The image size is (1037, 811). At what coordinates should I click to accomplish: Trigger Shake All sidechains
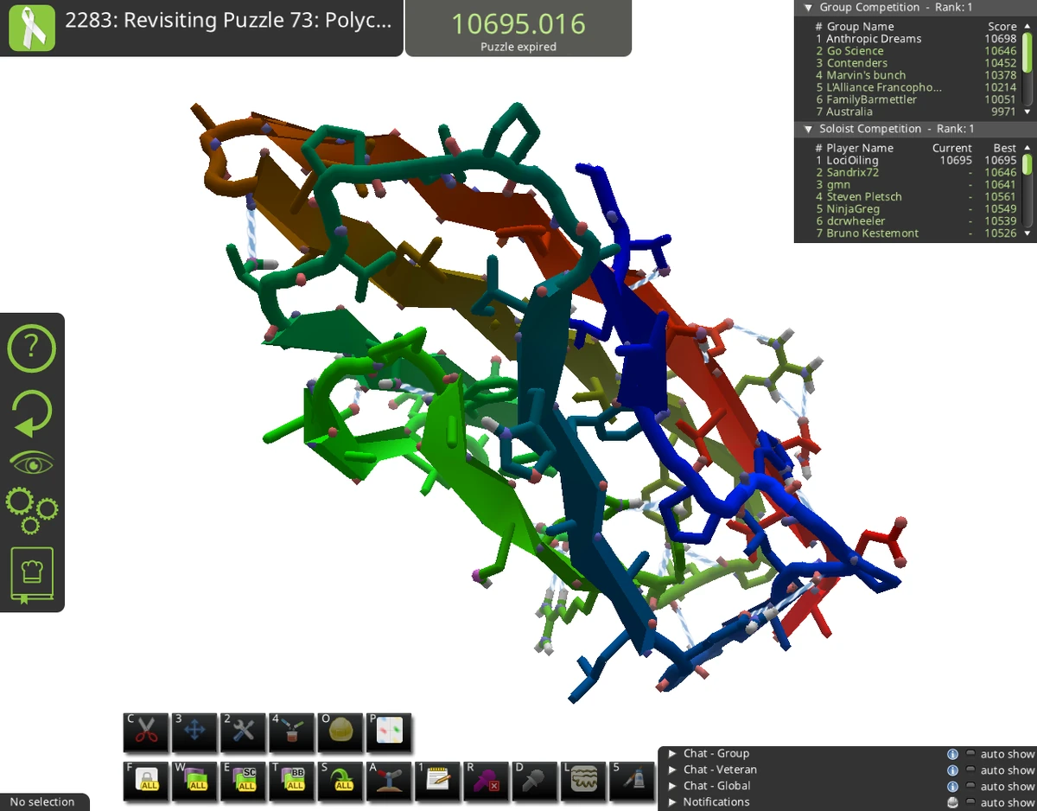click(x=340, y=781)
